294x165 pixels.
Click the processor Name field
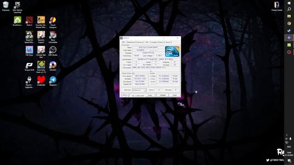click(x=148, y=48)
